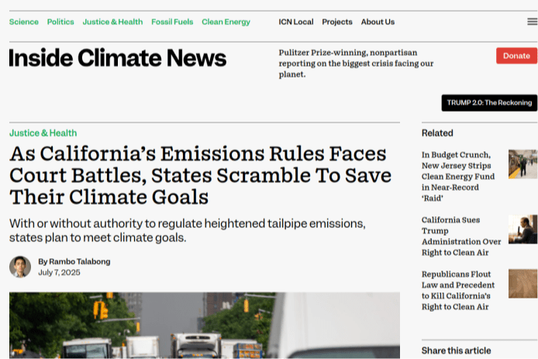Visit the ICN Local page

[296, 22]
